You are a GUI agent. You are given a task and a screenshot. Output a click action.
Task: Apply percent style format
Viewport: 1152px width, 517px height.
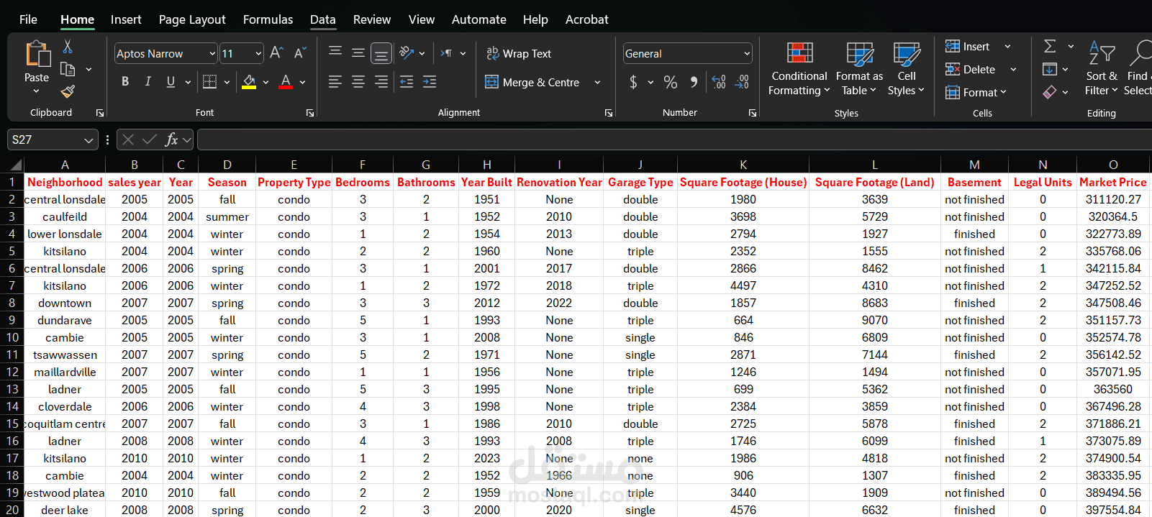point(671,82)
